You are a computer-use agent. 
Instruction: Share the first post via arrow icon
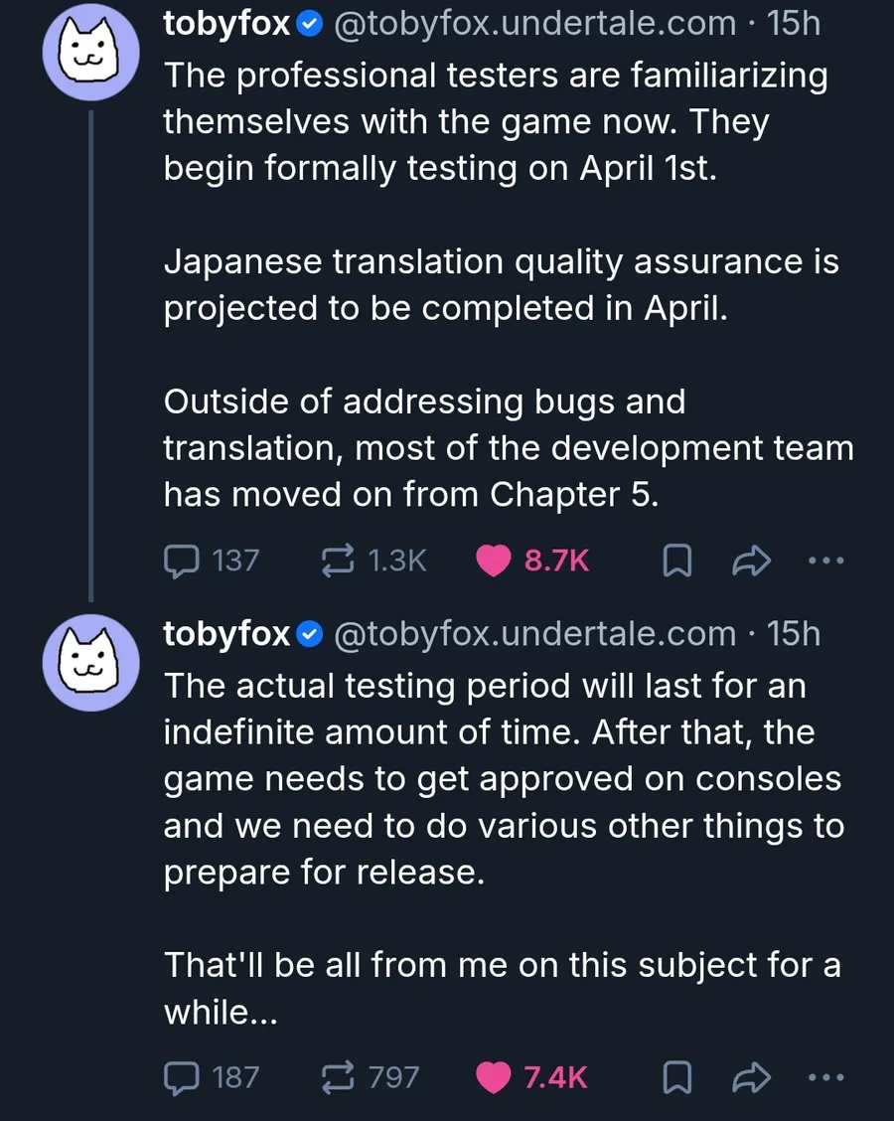pyautogui.click(x=751, y=562)
